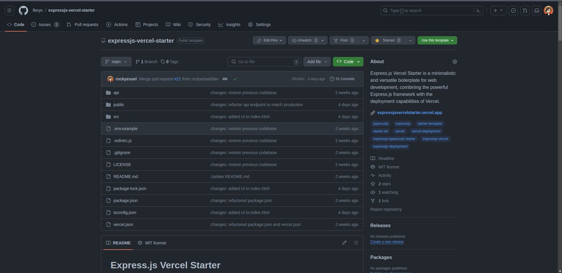
Task: Open the src folder
Action: pyautogui.click(x=116, y=116)
